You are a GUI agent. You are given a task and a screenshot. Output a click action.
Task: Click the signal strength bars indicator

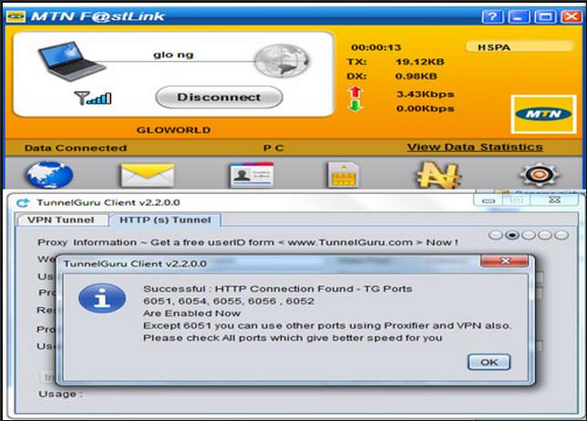[x=93, y=98]
